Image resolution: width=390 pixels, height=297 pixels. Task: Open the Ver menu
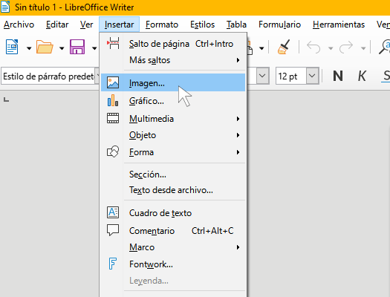[87, 25]
